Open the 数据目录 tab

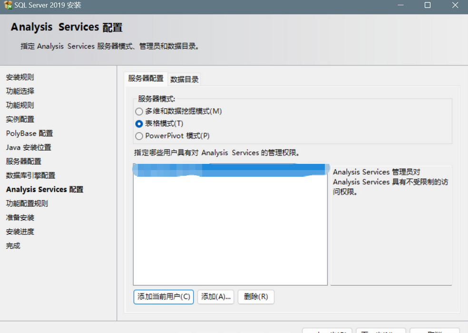[184, 80]
